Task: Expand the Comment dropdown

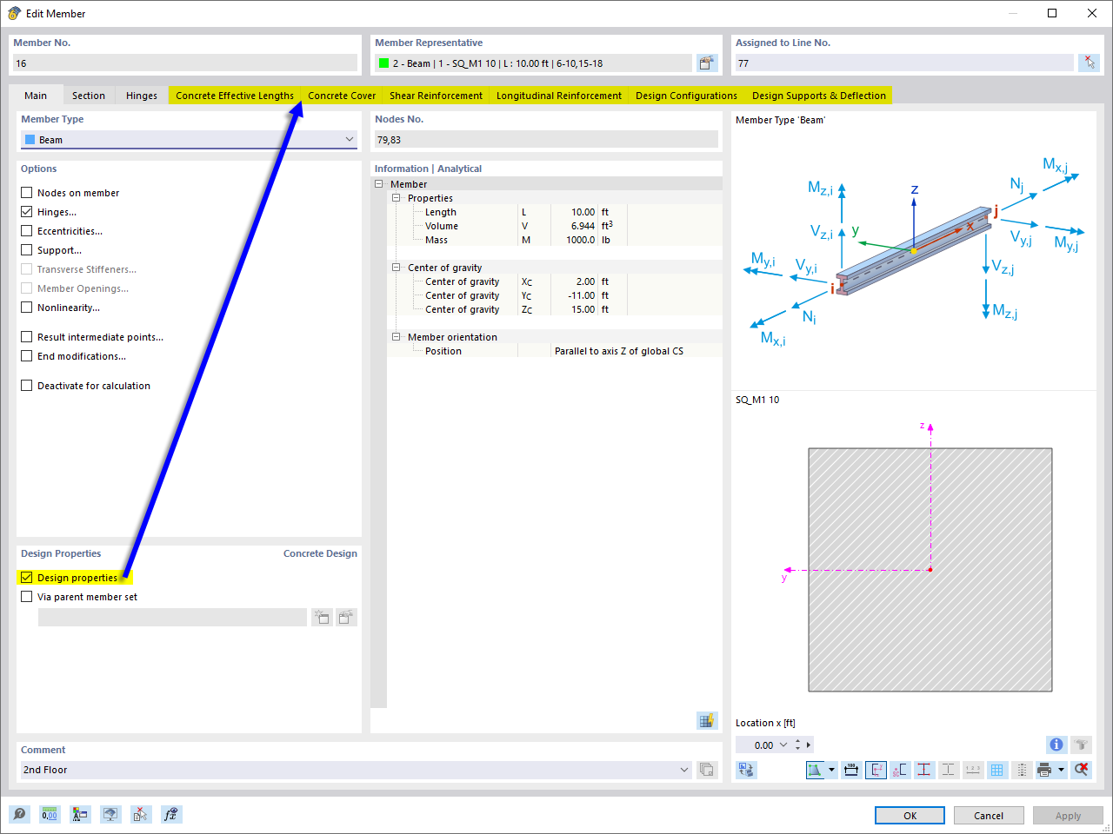Action: click(x=683, y=769)
